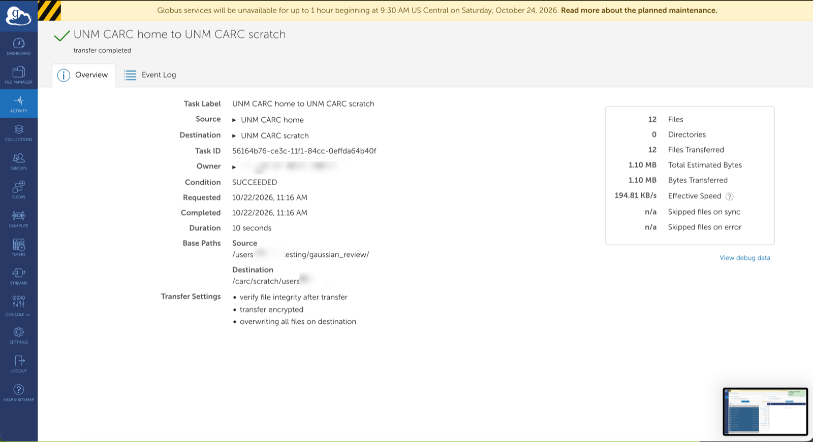Open Streams in sidebar

click(19, 277)
